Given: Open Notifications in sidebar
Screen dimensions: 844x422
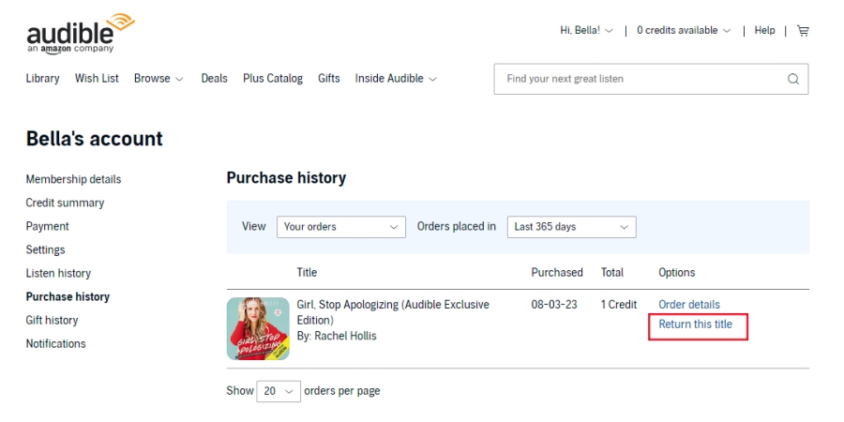Looking at the screenshot, I should [56, 344].
